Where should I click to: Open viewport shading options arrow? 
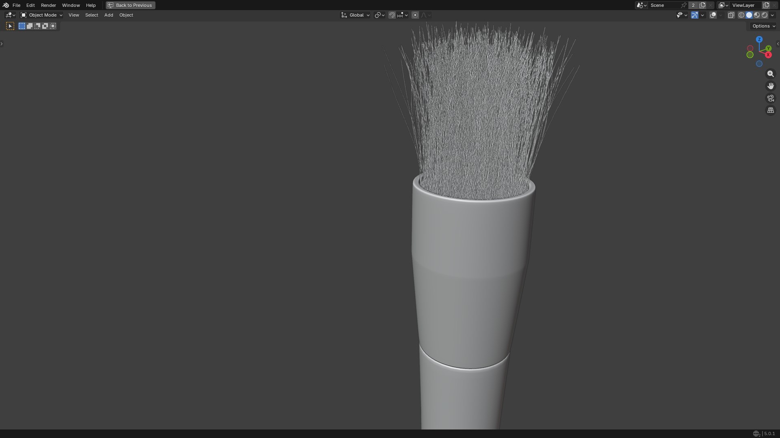coord(772,15)
